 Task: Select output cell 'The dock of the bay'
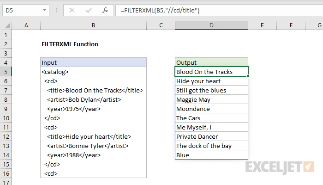pos(211,146)
